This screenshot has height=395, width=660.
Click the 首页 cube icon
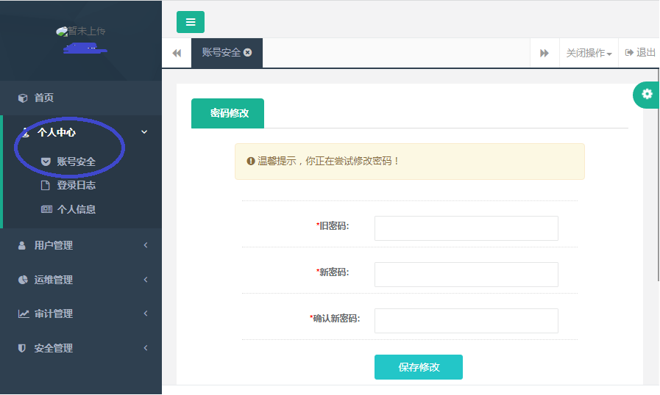(x=23, y=98)
